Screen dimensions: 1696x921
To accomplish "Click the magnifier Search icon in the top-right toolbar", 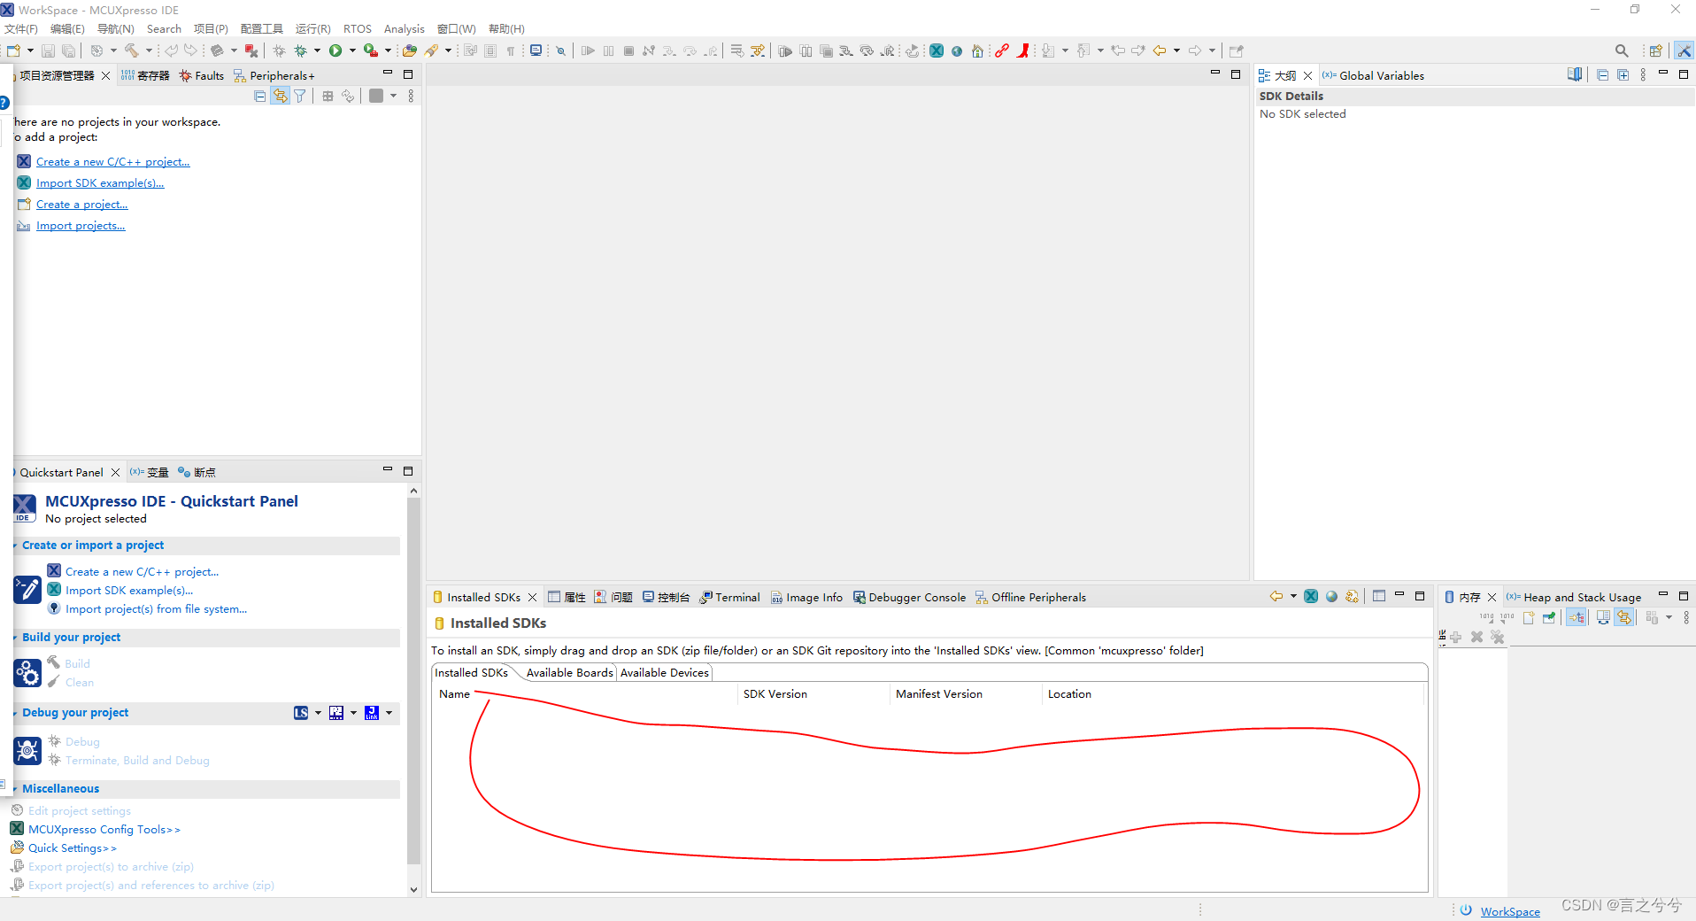I will coord(1622,50).
